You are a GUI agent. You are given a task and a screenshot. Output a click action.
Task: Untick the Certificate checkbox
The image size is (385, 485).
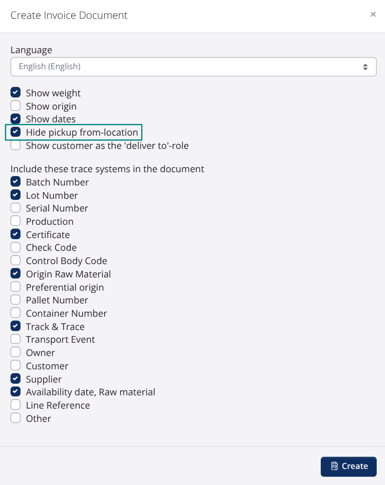click(x=16, y=235)
